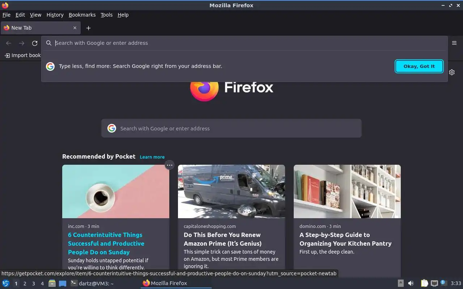This screenshot has height=289, width=463.
Task: Open the Bookmarks menu
Action: (82, 15)
